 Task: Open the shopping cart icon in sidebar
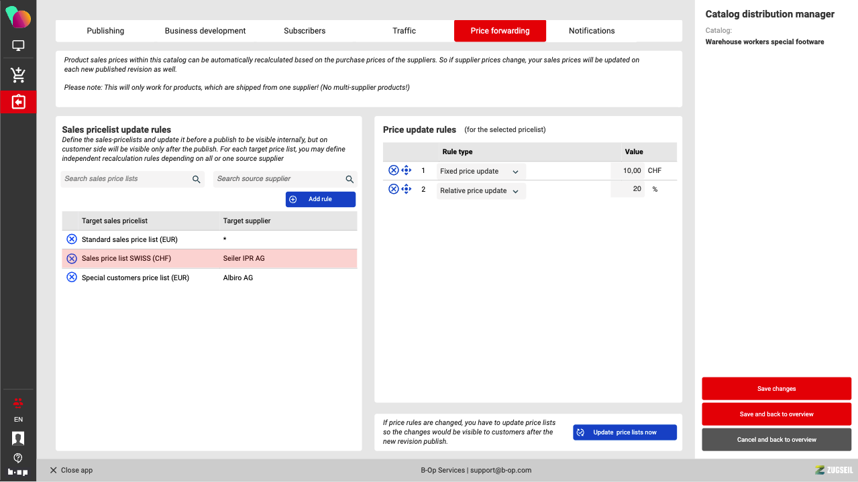pyautogui.click(x=18, y=74)
